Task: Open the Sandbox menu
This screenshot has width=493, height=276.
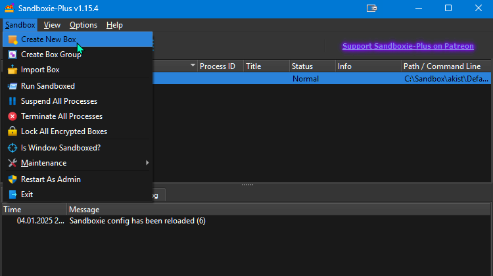Action: (x=20, y=25)
